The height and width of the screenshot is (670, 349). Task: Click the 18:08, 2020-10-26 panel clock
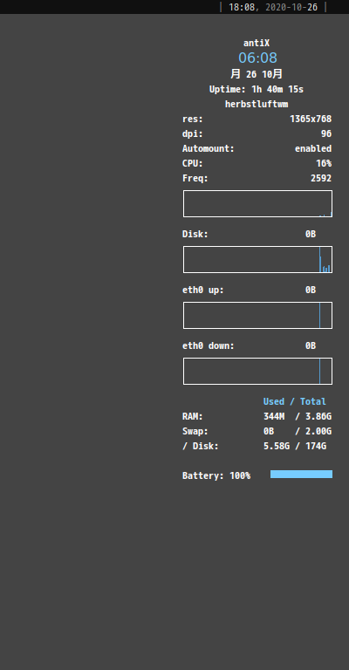click(273, 7)
